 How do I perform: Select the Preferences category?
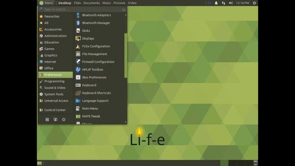click(55, 75)
